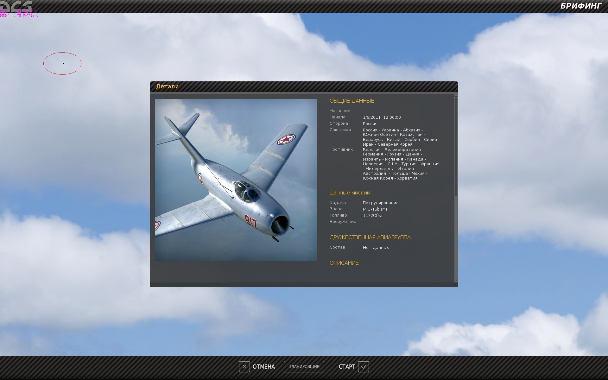The image size is (608, 380).
Task: Click the DCS logo in the corner
Action: [x=16, y=6]
